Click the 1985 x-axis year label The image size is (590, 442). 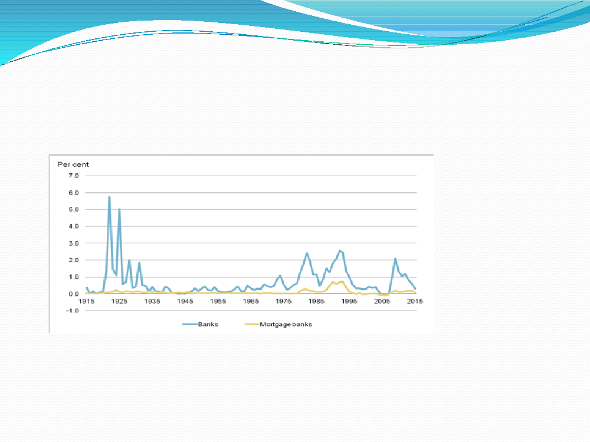(x=317, y=301)
